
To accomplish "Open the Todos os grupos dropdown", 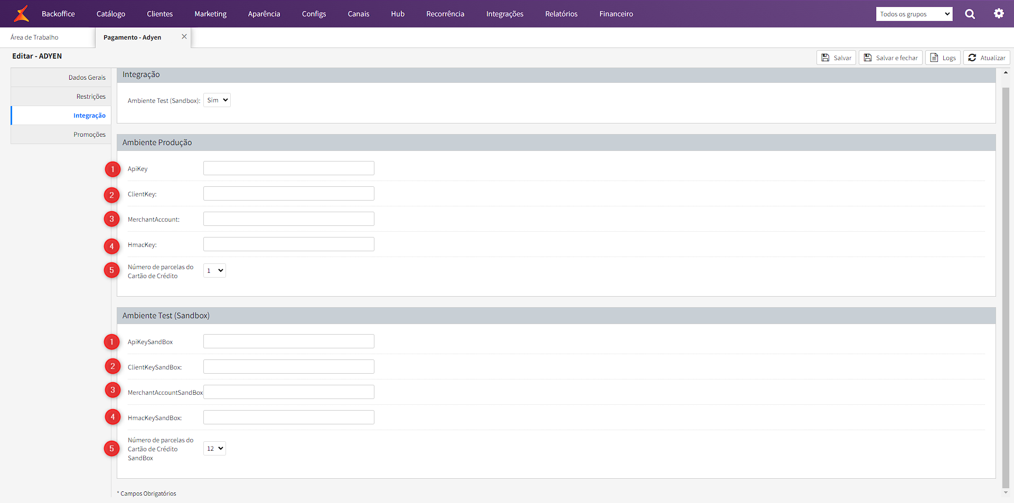I will [914, 14].
